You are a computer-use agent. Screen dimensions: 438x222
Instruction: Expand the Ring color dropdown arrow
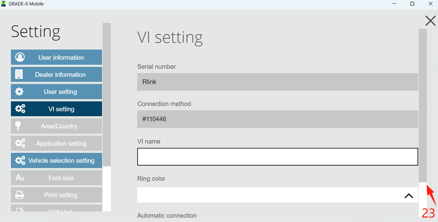408,196
